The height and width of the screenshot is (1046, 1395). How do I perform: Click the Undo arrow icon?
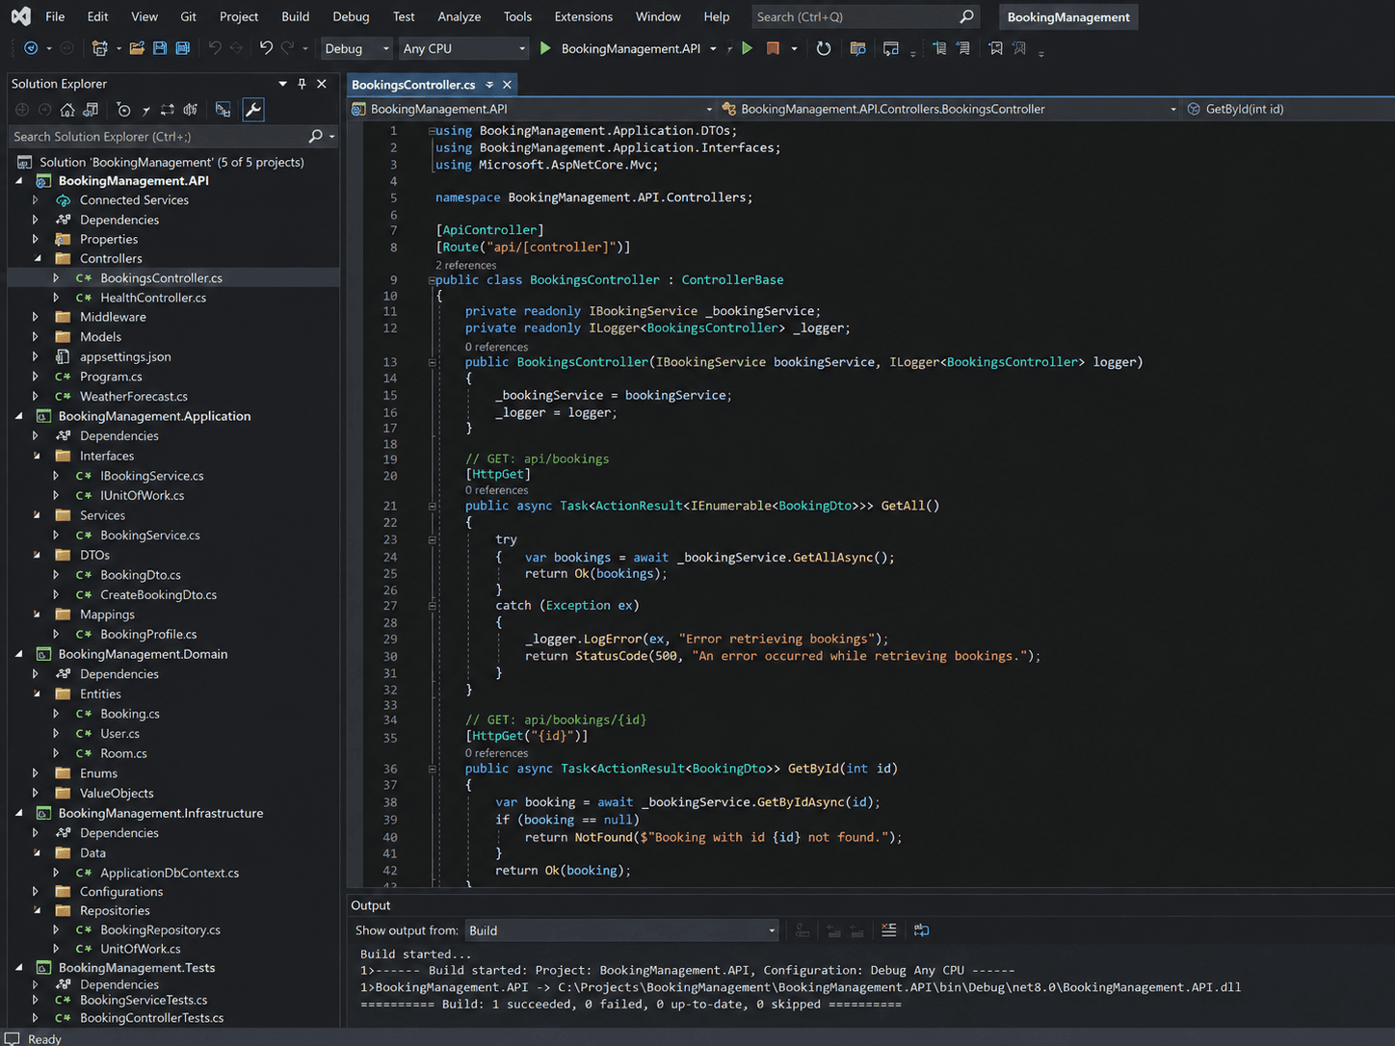[x=266, y=48]
